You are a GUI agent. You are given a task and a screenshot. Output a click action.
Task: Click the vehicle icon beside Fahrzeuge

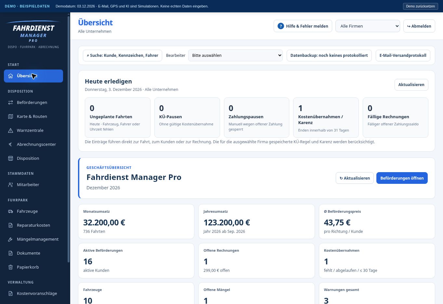point(10,211)
